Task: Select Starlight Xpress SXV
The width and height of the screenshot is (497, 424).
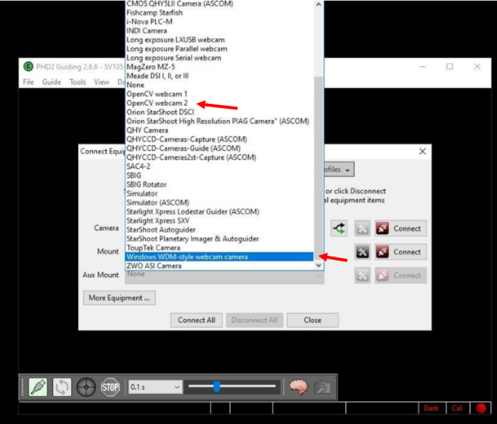Action: pos(220,220)
